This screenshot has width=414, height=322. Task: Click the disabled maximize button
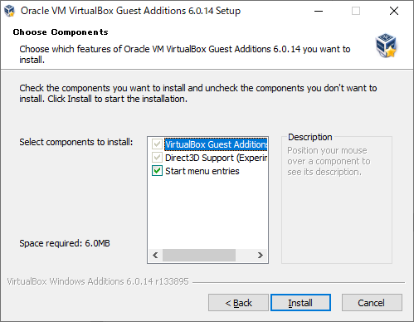[x=356, y=11]
